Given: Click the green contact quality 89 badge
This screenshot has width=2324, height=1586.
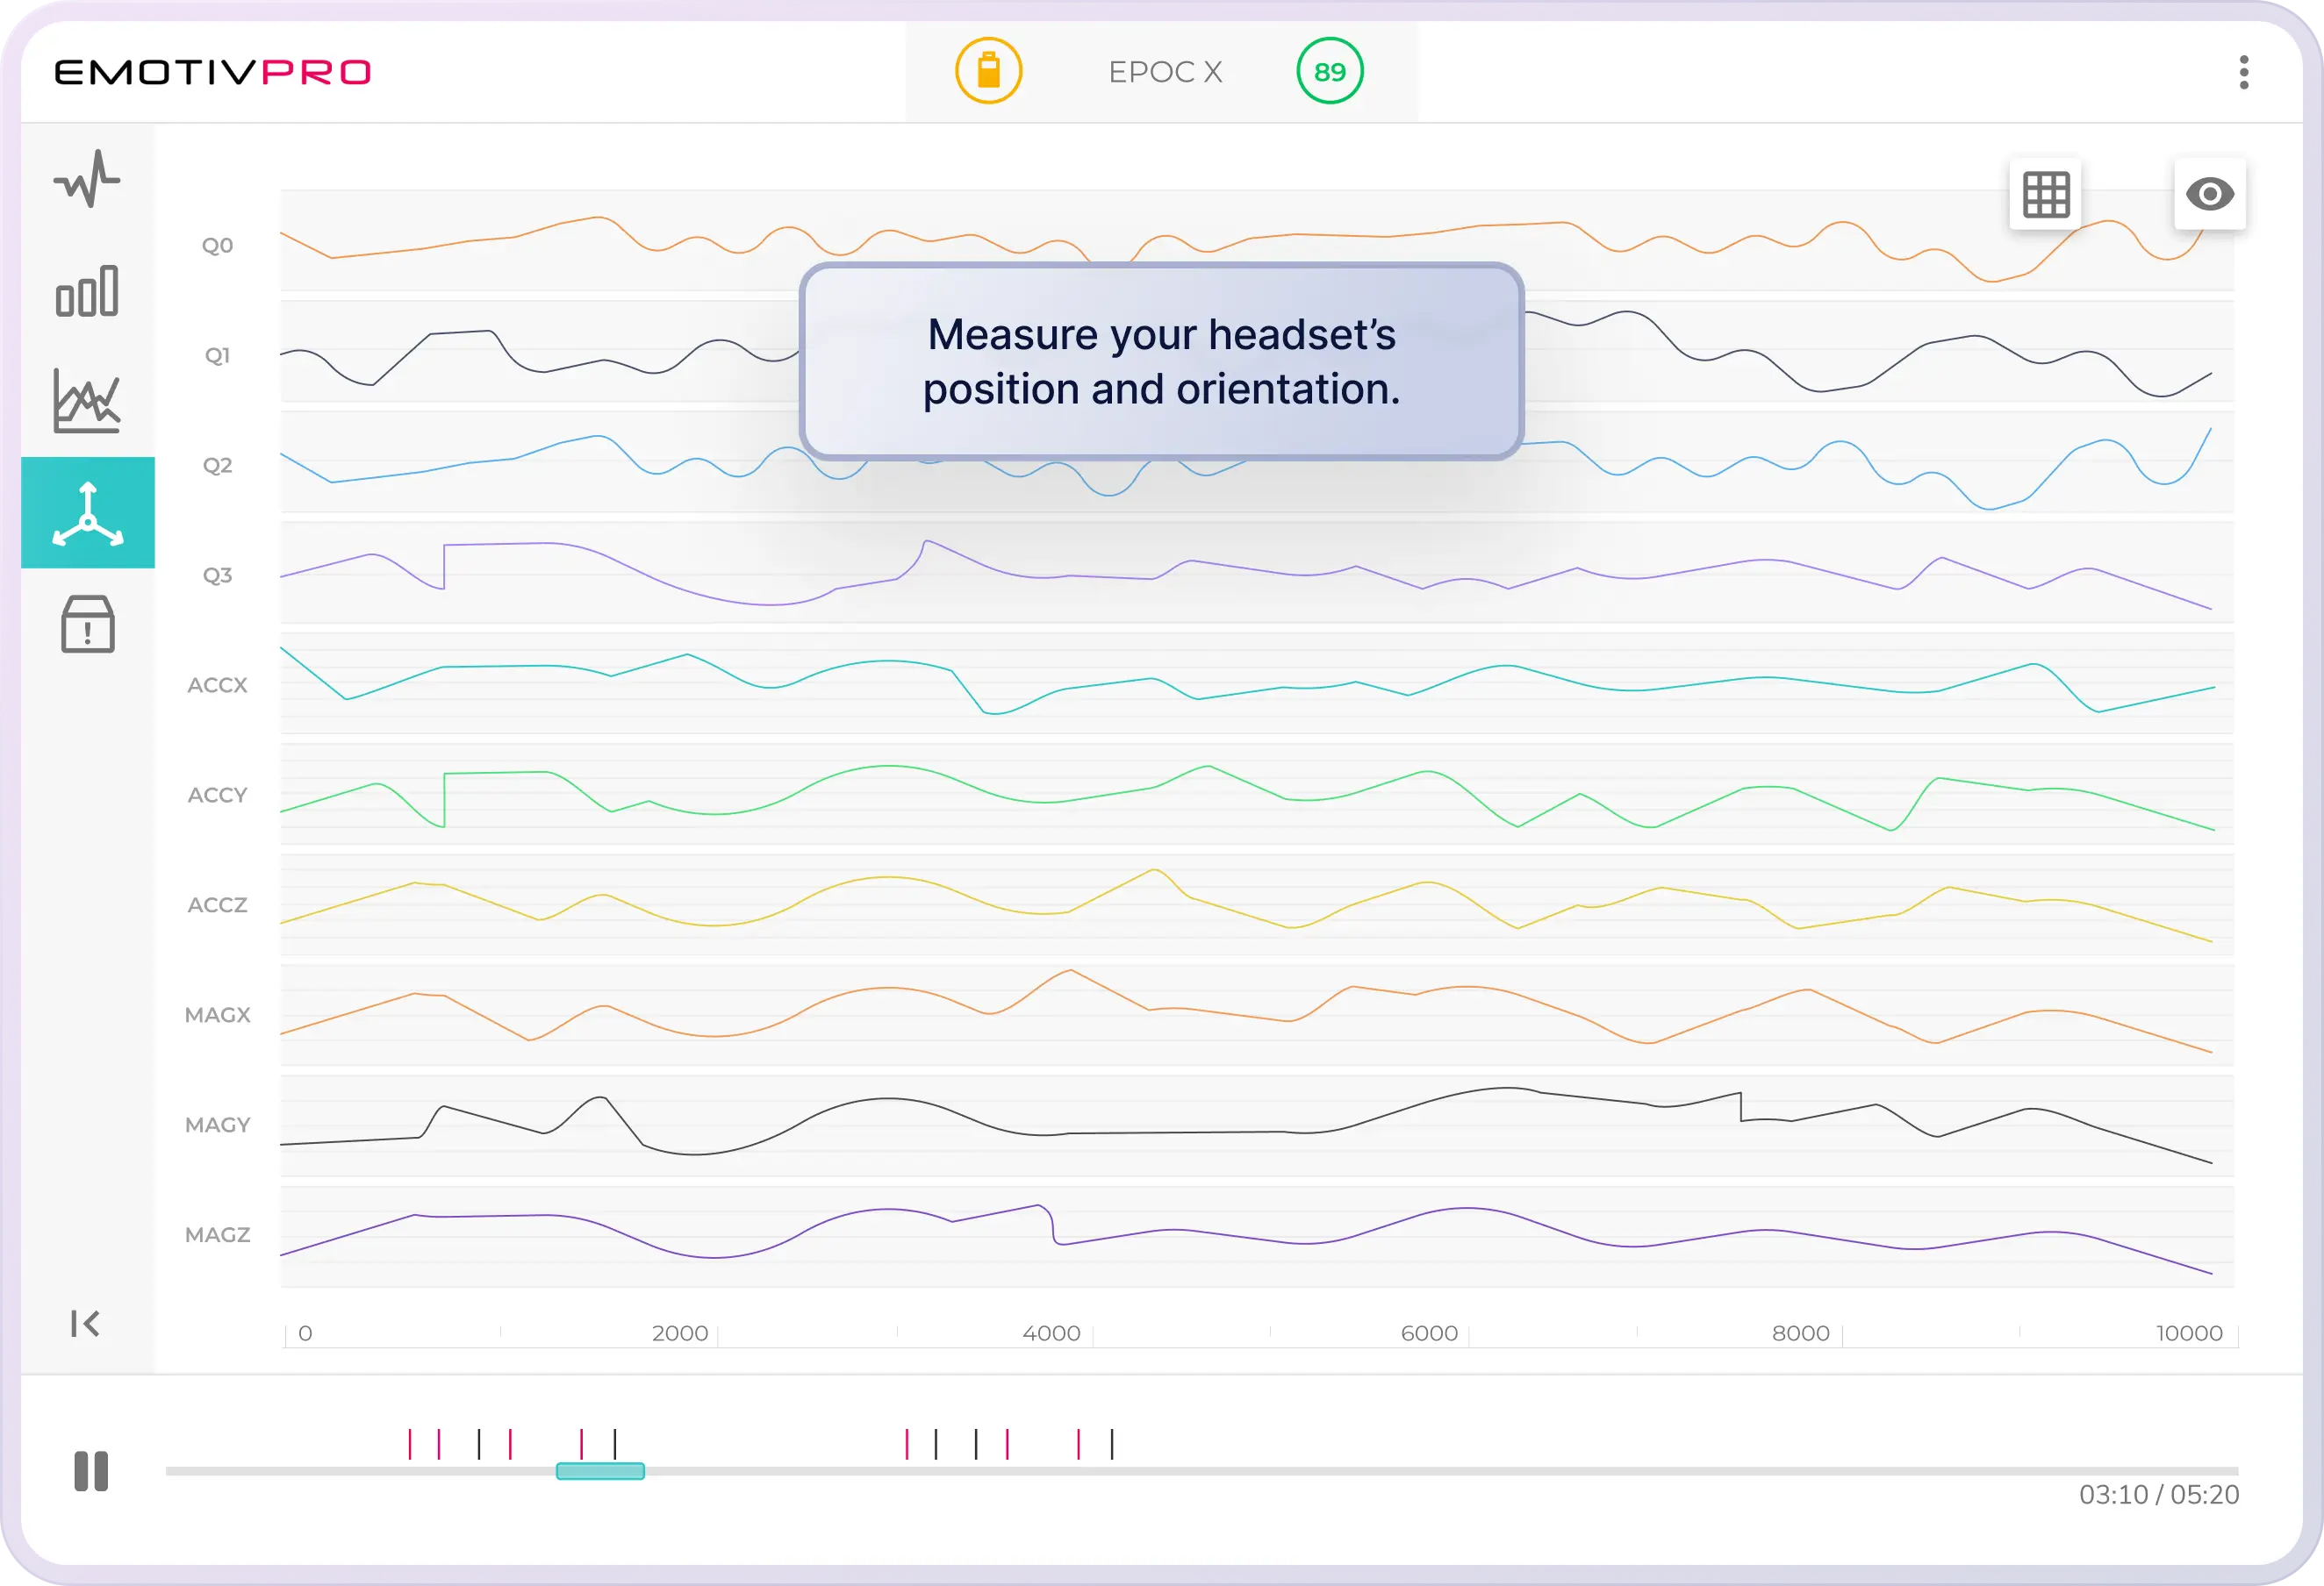Looking at the screenshot, I should coord(1329,72).
